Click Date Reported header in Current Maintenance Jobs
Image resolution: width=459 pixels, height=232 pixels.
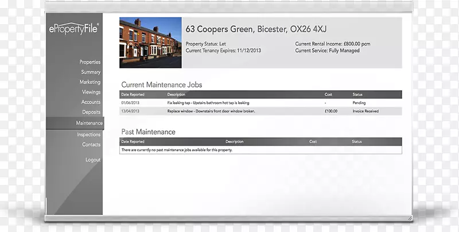click(133, 94)
